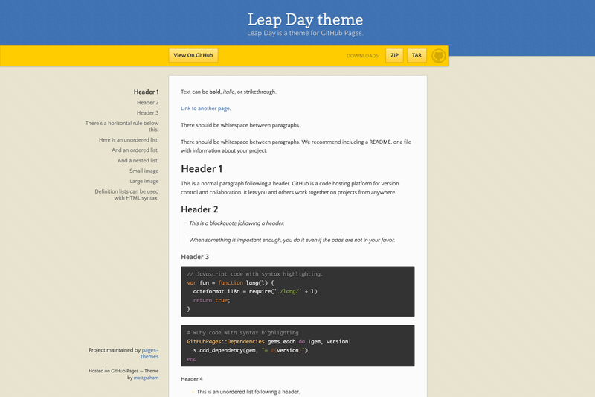This screenshot has width=595, height=397.
Task: Click the strikethrough text word
Action: [x=259, y=92]
